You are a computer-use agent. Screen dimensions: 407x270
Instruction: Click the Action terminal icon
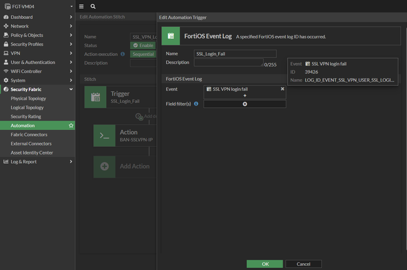coord(104,136)
